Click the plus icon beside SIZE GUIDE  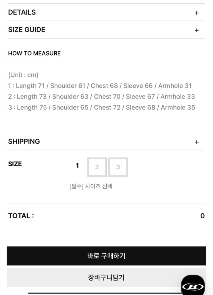click(197, 30)
